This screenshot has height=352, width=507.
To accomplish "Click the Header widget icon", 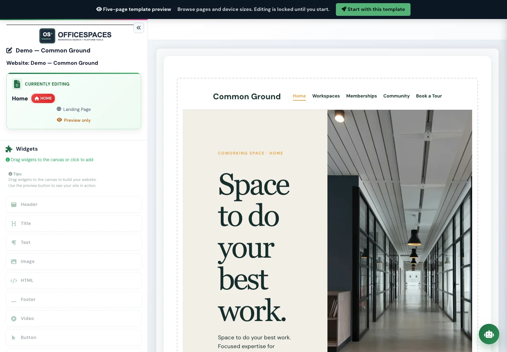I will coord(14,205).
